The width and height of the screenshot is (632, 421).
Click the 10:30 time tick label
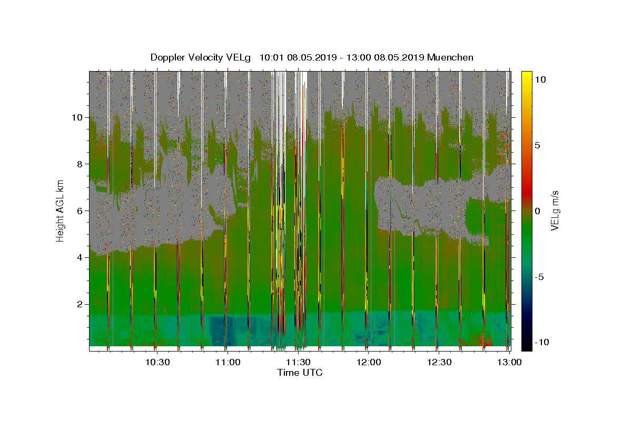point(157,362)
